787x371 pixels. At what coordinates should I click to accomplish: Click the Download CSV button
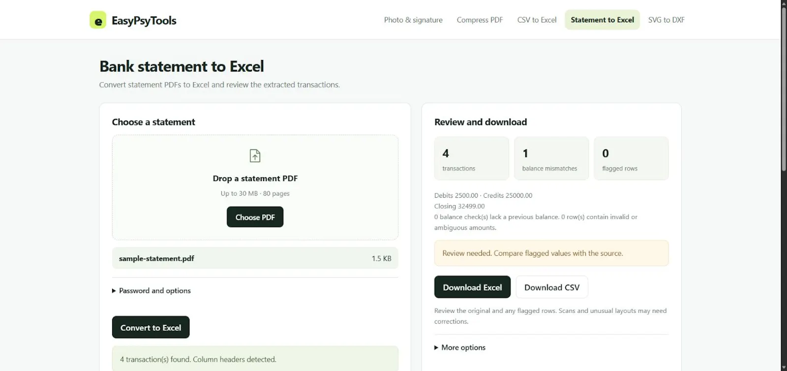click(552, 287)
